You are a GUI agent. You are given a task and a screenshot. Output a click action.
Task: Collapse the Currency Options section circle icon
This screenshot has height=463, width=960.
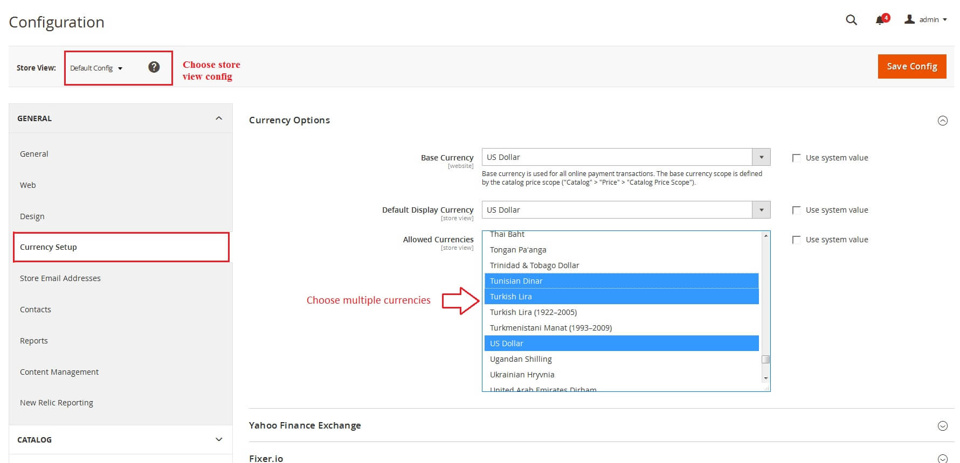pyautogui.click(x=942, y=121)
